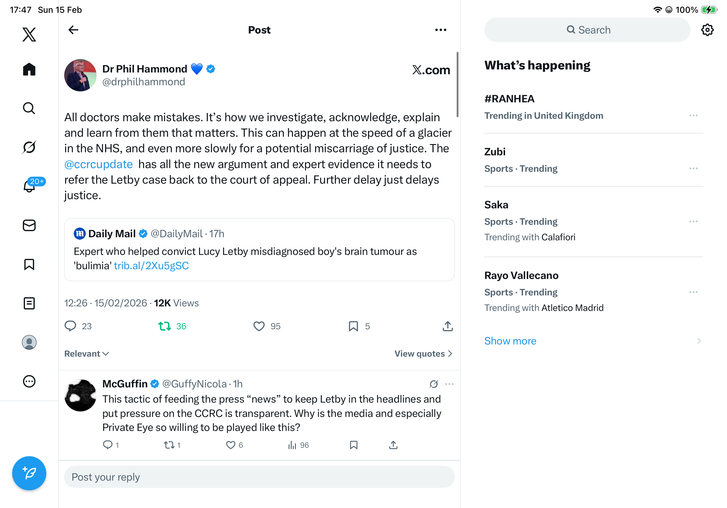Open Grok from the sidebar
This screenshot has height=508, width=727.
click(29, 147)
